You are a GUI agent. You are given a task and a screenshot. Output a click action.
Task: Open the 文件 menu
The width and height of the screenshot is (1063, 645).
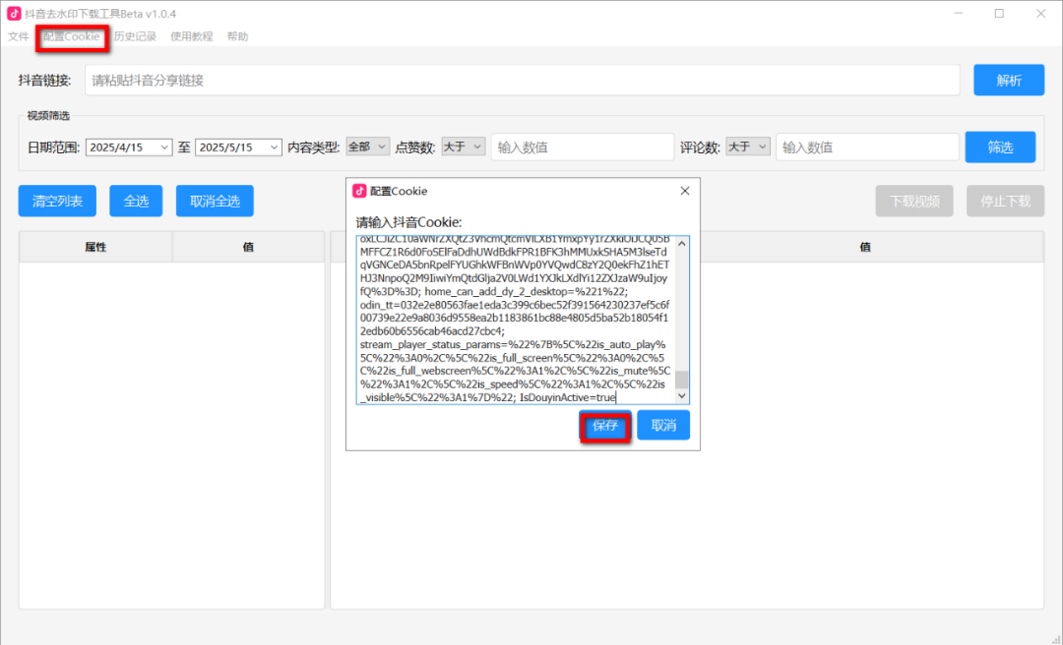[19, 36]
